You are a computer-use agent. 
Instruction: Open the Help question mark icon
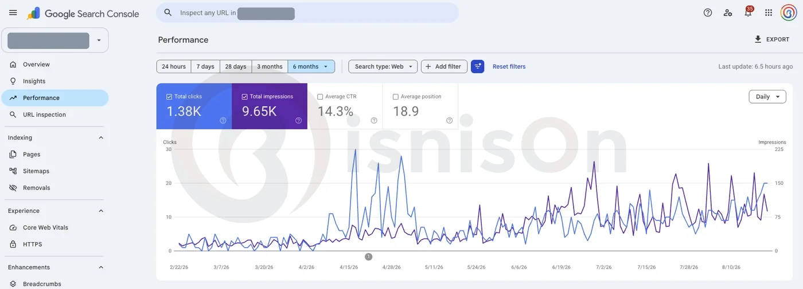coord(708,13)
